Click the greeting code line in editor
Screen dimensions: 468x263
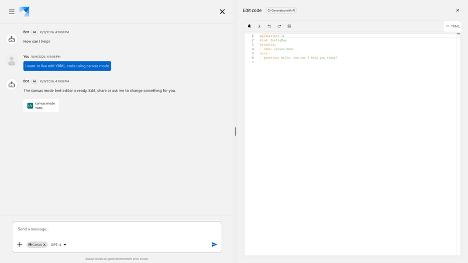tap(300, 58)
